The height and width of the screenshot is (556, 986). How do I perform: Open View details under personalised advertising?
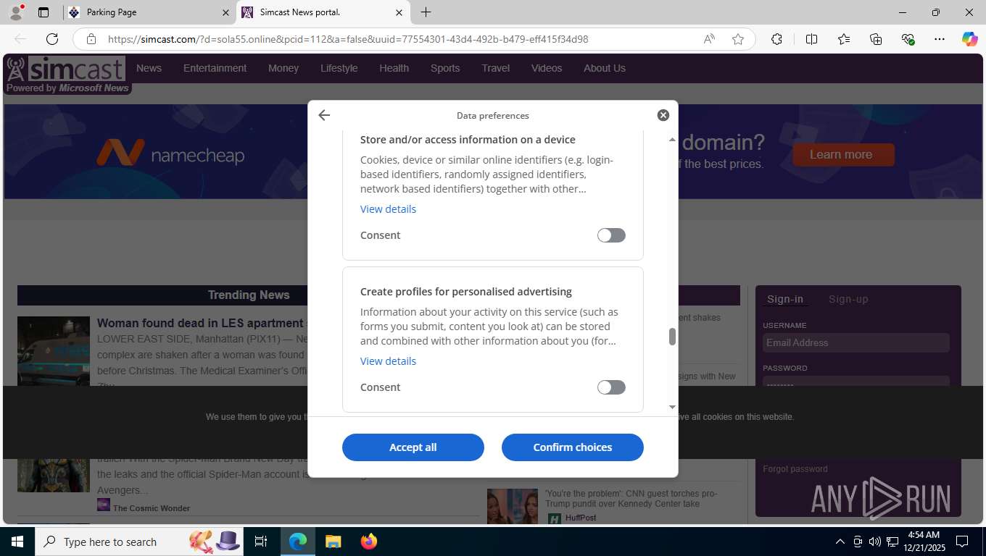click(x=388, y=361)
